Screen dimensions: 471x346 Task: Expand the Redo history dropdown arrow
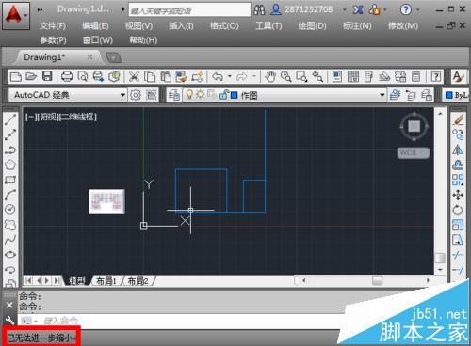[x=254, y=76]
